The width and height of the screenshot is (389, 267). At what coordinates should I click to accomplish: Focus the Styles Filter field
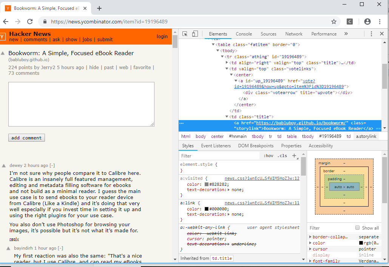coord(219,156)
